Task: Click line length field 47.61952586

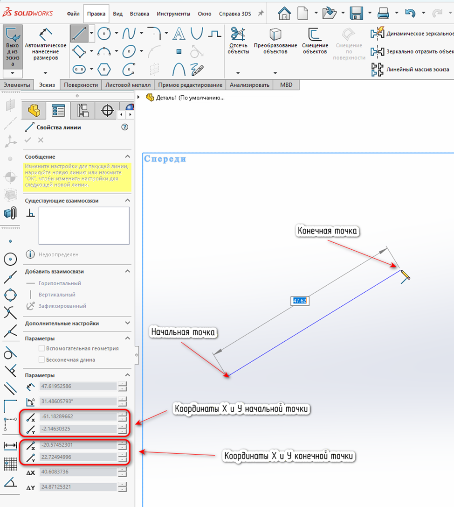Action: 78,386
